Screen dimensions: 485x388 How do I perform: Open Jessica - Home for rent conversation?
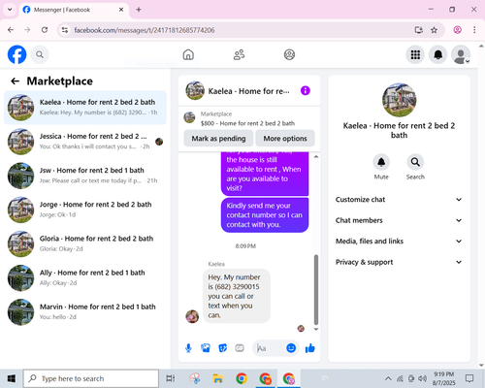click(x=85, y=142)
